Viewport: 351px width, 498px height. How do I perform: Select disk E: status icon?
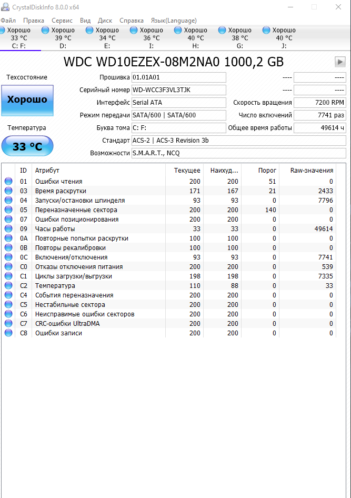pyautogui.click(x=89, y=30)
